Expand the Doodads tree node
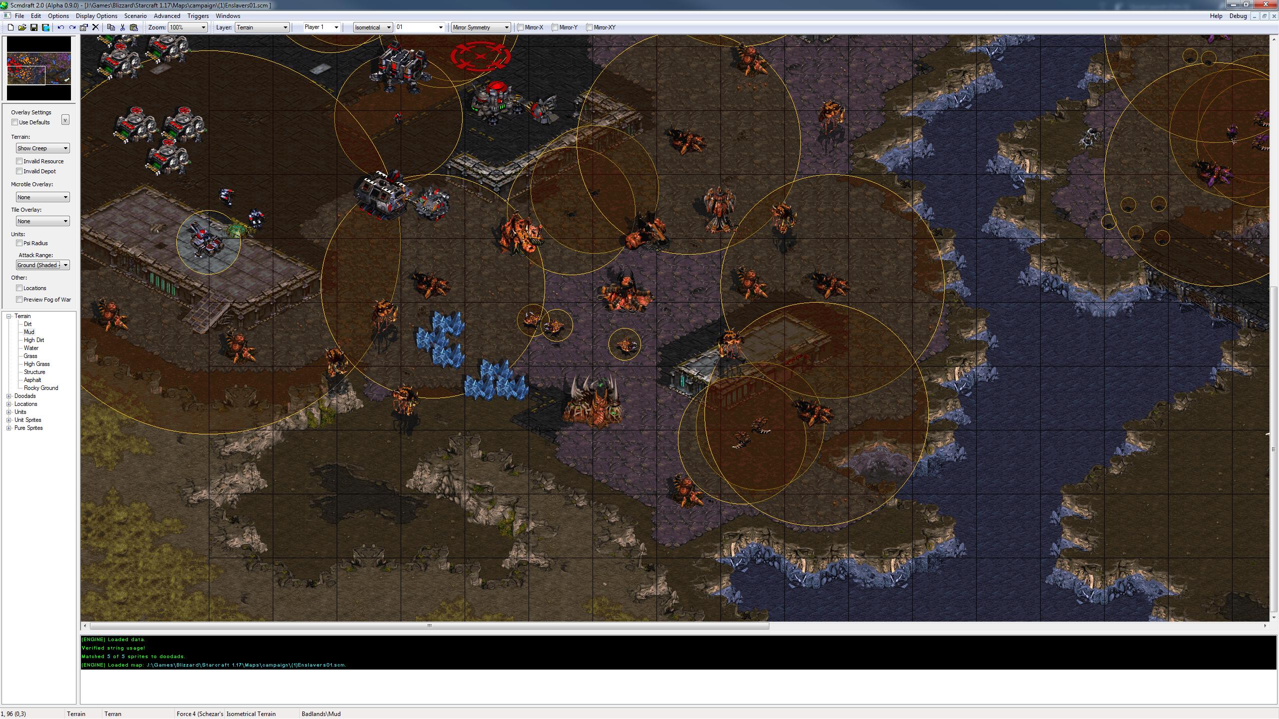 [8, 396]
